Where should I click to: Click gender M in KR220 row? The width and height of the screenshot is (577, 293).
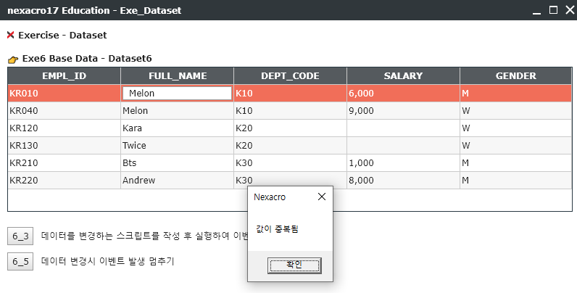(x=516, y=181)
